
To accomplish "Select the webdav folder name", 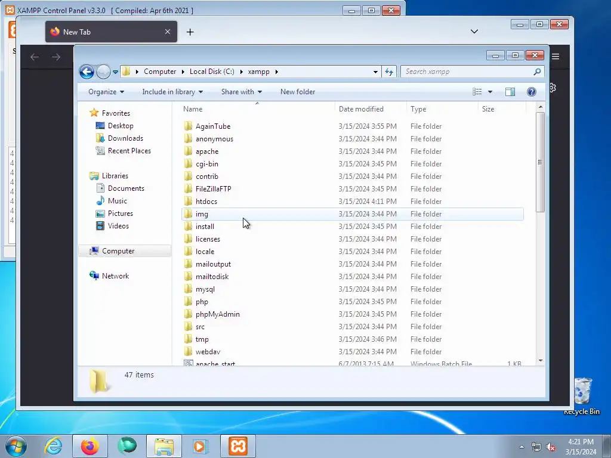I will 208,352.
